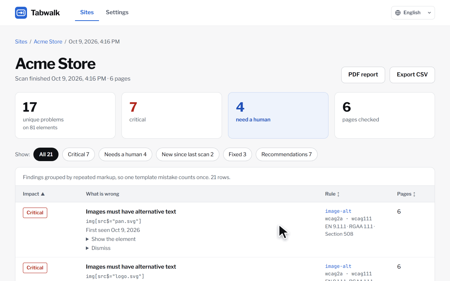This screenshot has height=281, width=450.
Task: Expand the Dismiss disclosure for pan.svg
Action: 98,248
